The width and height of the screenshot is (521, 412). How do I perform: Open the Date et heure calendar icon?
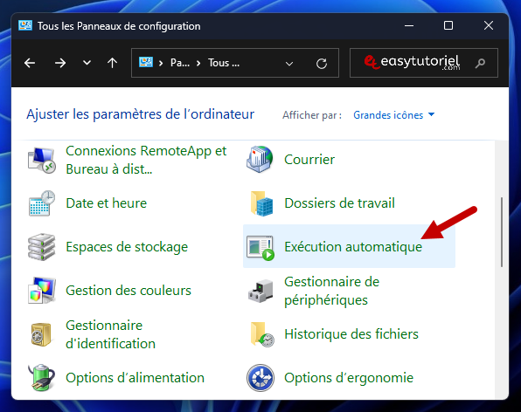(x=42, y=203)
